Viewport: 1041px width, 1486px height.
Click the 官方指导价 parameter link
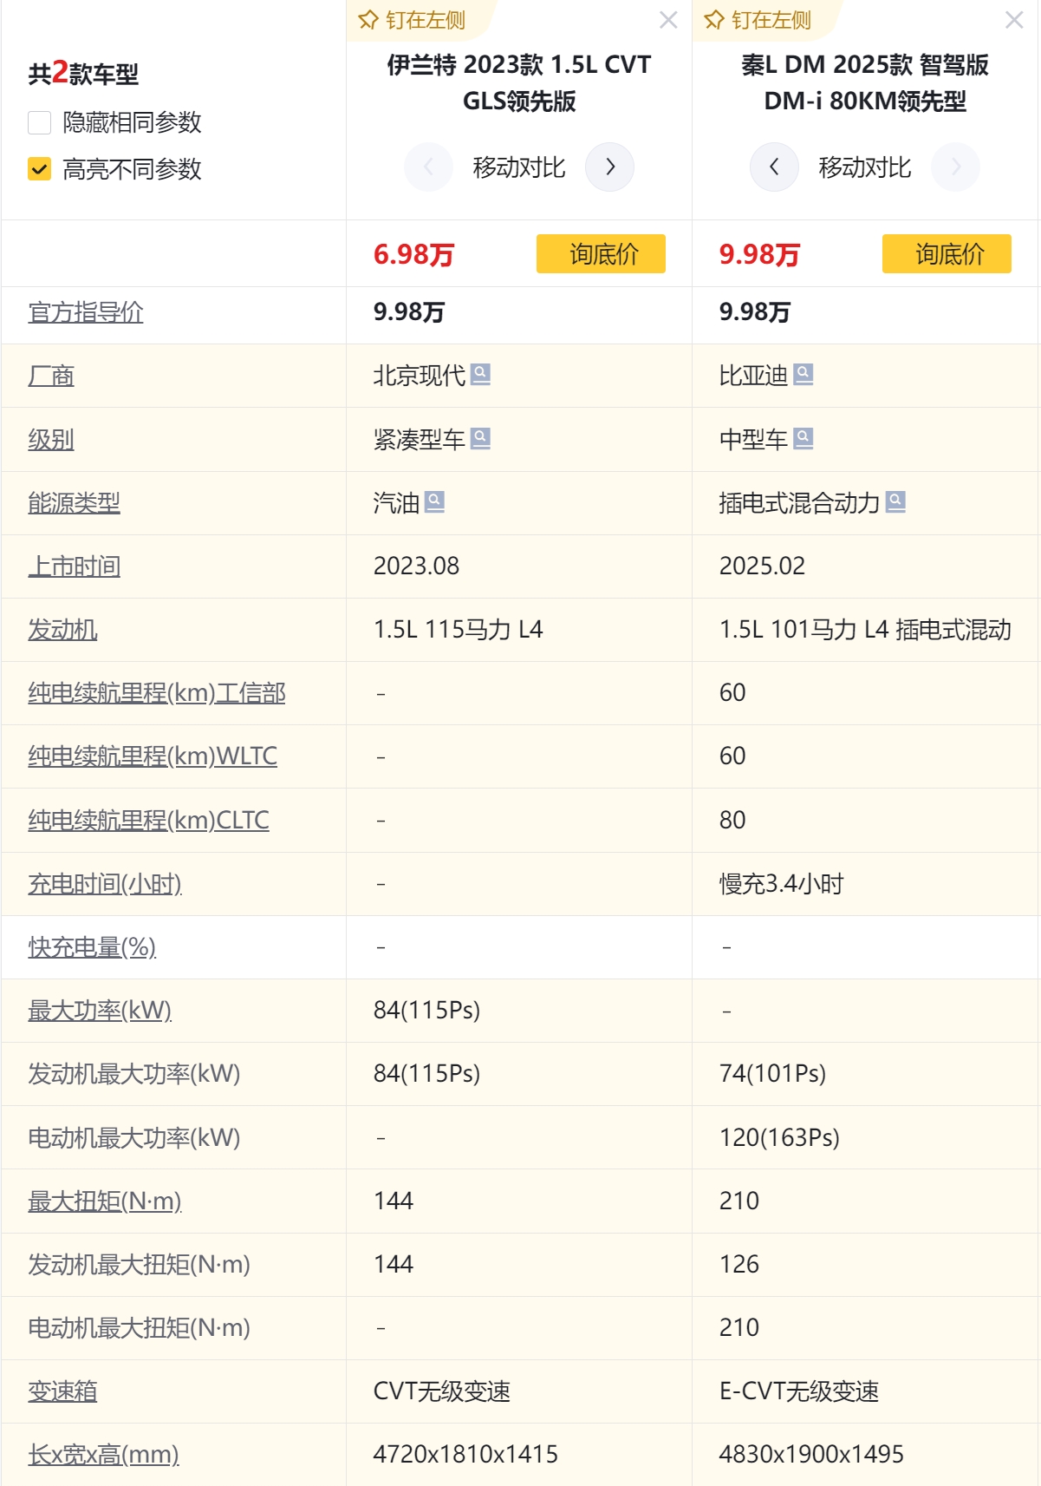tap(86, 312)
